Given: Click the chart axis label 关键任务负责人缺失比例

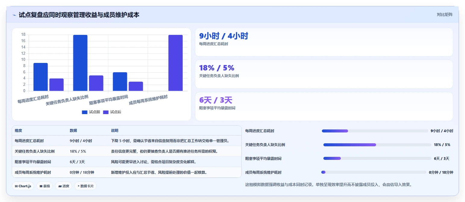Looking at the screenshot, I should tap(67, 100).
